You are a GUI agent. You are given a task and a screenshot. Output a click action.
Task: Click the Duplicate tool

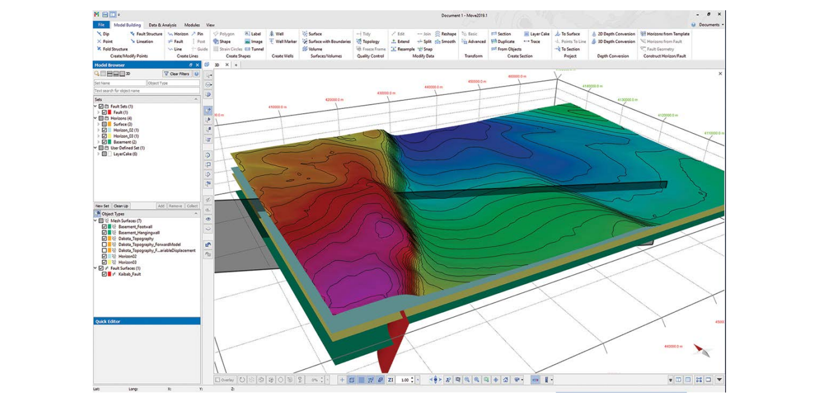pos(503,42)
